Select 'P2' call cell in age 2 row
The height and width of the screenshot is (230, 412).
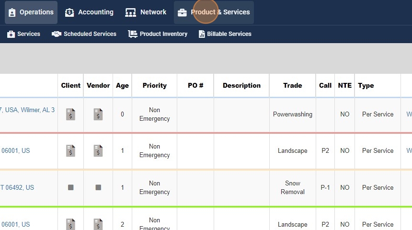click(x=325, y=224)
